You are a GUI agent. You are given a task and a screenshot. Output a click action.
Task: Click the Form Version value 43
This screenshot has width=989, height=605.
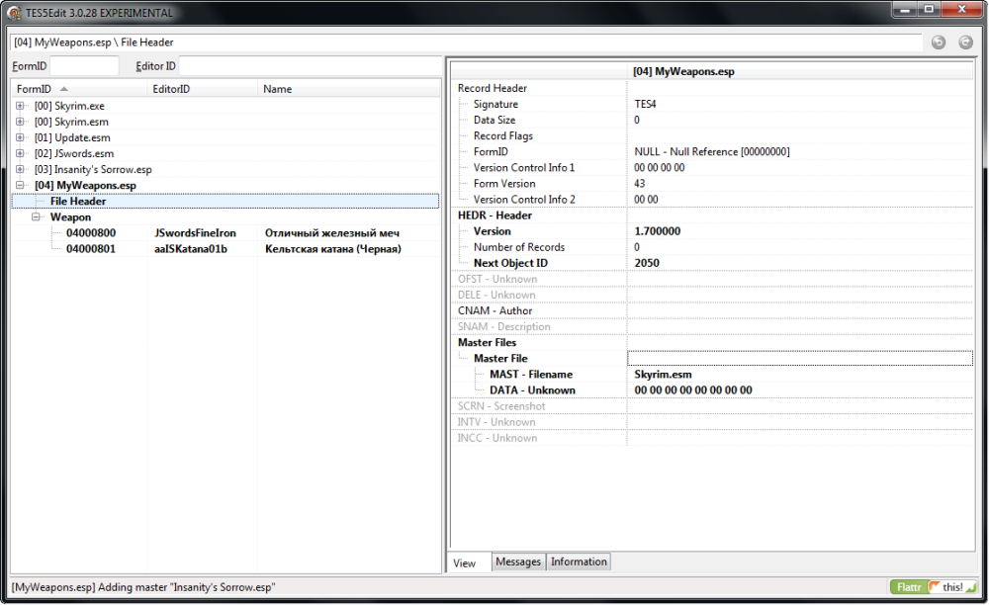point(640,184)
